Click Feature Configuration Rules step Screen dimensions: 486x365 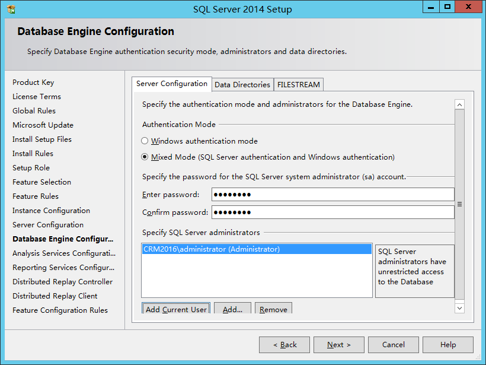pyautogui.click(x=60, y=310)
